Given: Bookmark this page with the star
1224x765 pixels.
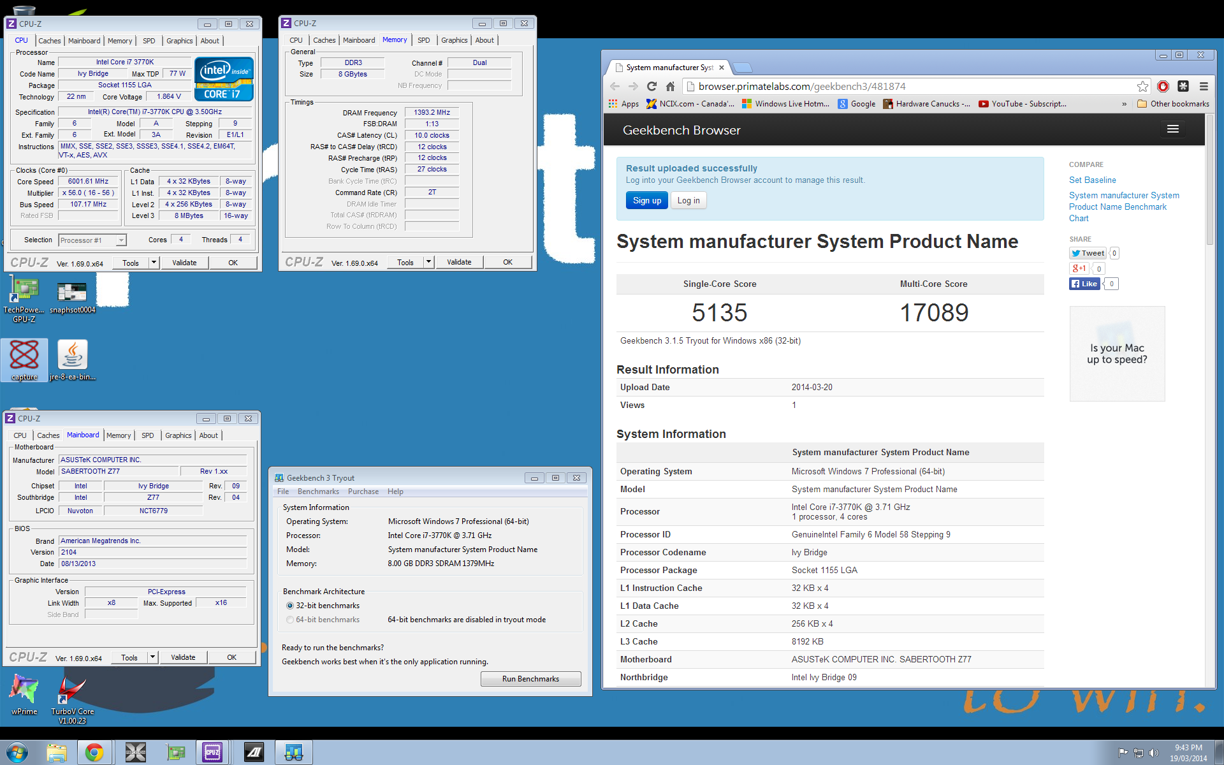Looking at the screenshot, I should pyautogui.click(x=1142, y=86).
